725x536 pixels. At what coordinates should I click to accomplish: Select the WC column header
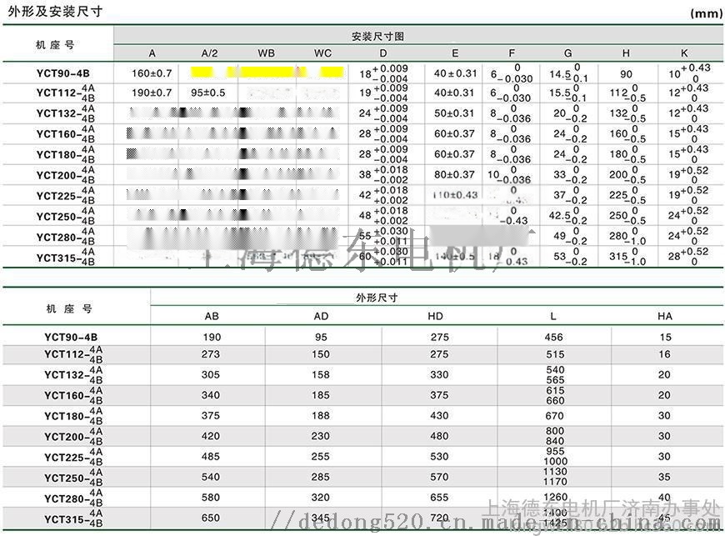(322, 53)
